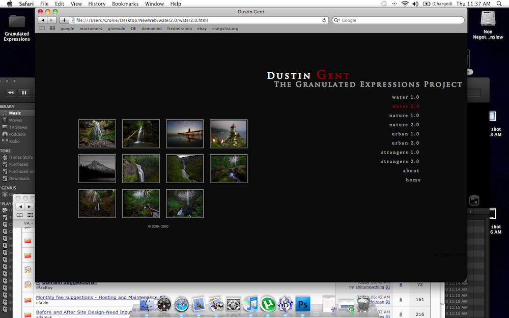Open the Apple menu

(9, 4)
